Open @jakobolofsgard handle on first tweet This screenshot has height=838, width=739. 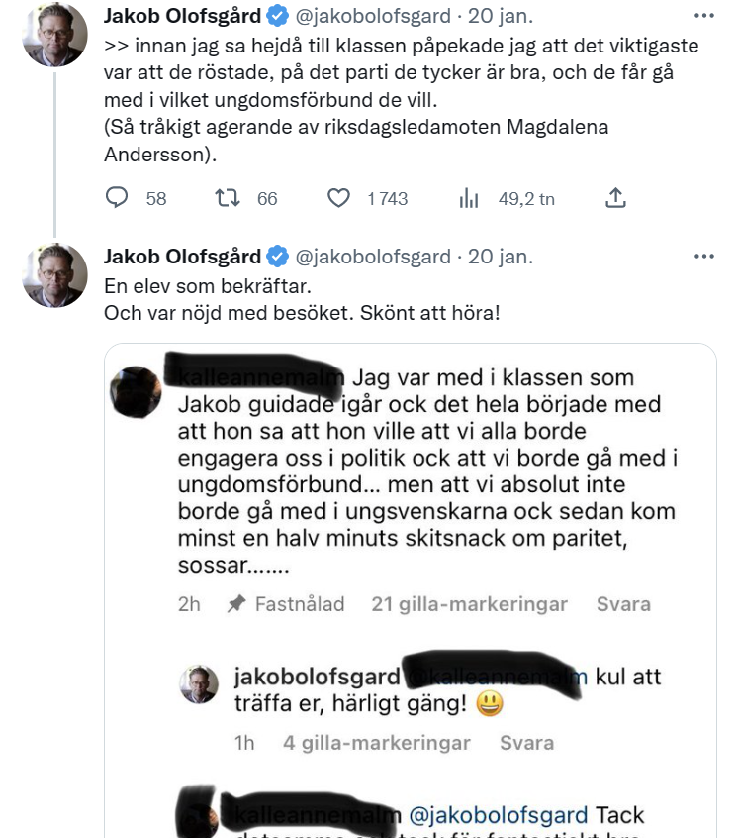tap(373, 17)
